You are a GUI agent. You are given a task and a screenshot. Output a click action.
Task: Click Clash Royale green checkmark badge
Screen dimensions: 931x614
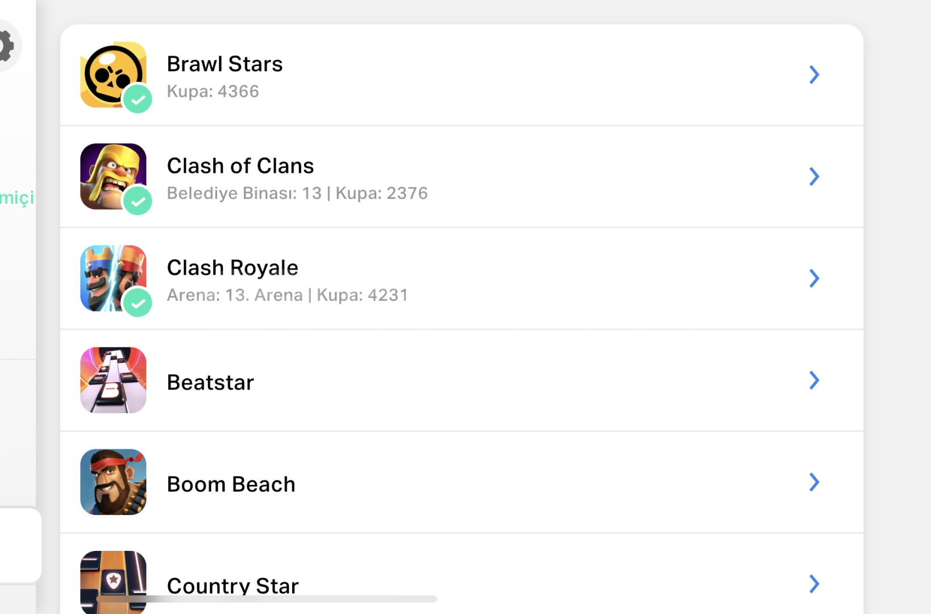[138, 303]
